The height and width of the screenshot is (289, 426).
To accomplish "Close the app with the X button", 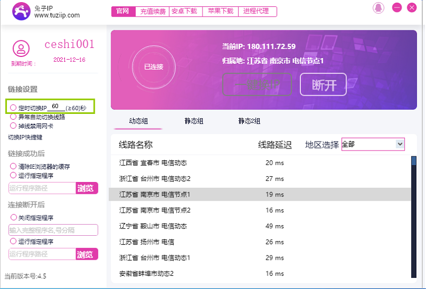I will pyautogui.click(x=412, y=8).
